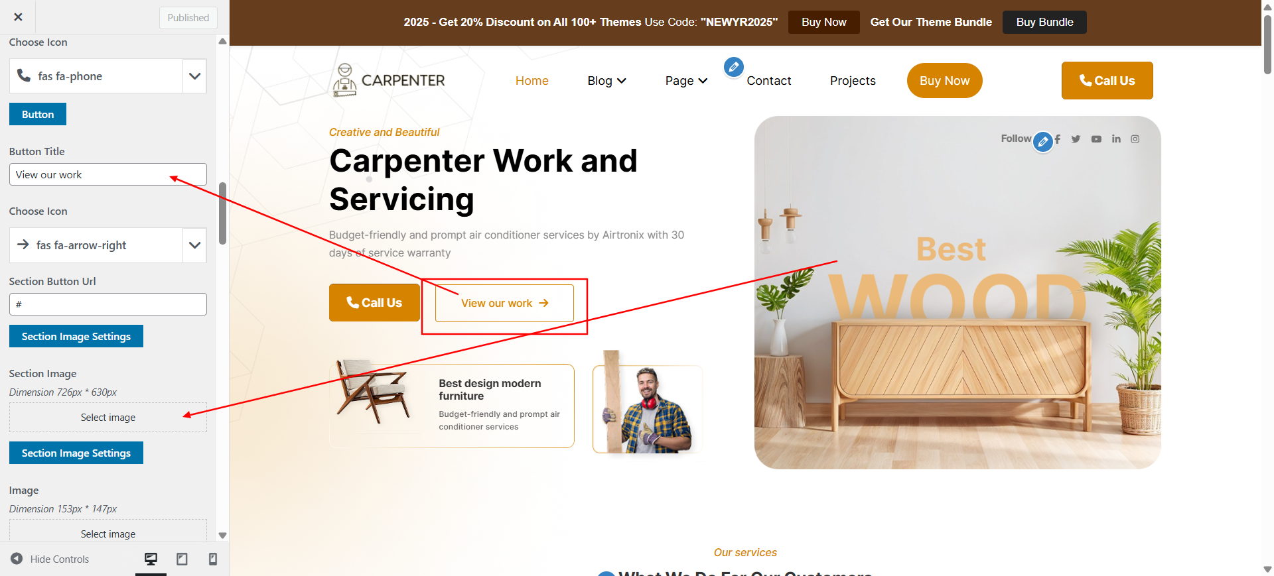Expand the fas fa-phone icon dropdown
The width and height of the screenshot is (1274, 576).
[194, 76]
